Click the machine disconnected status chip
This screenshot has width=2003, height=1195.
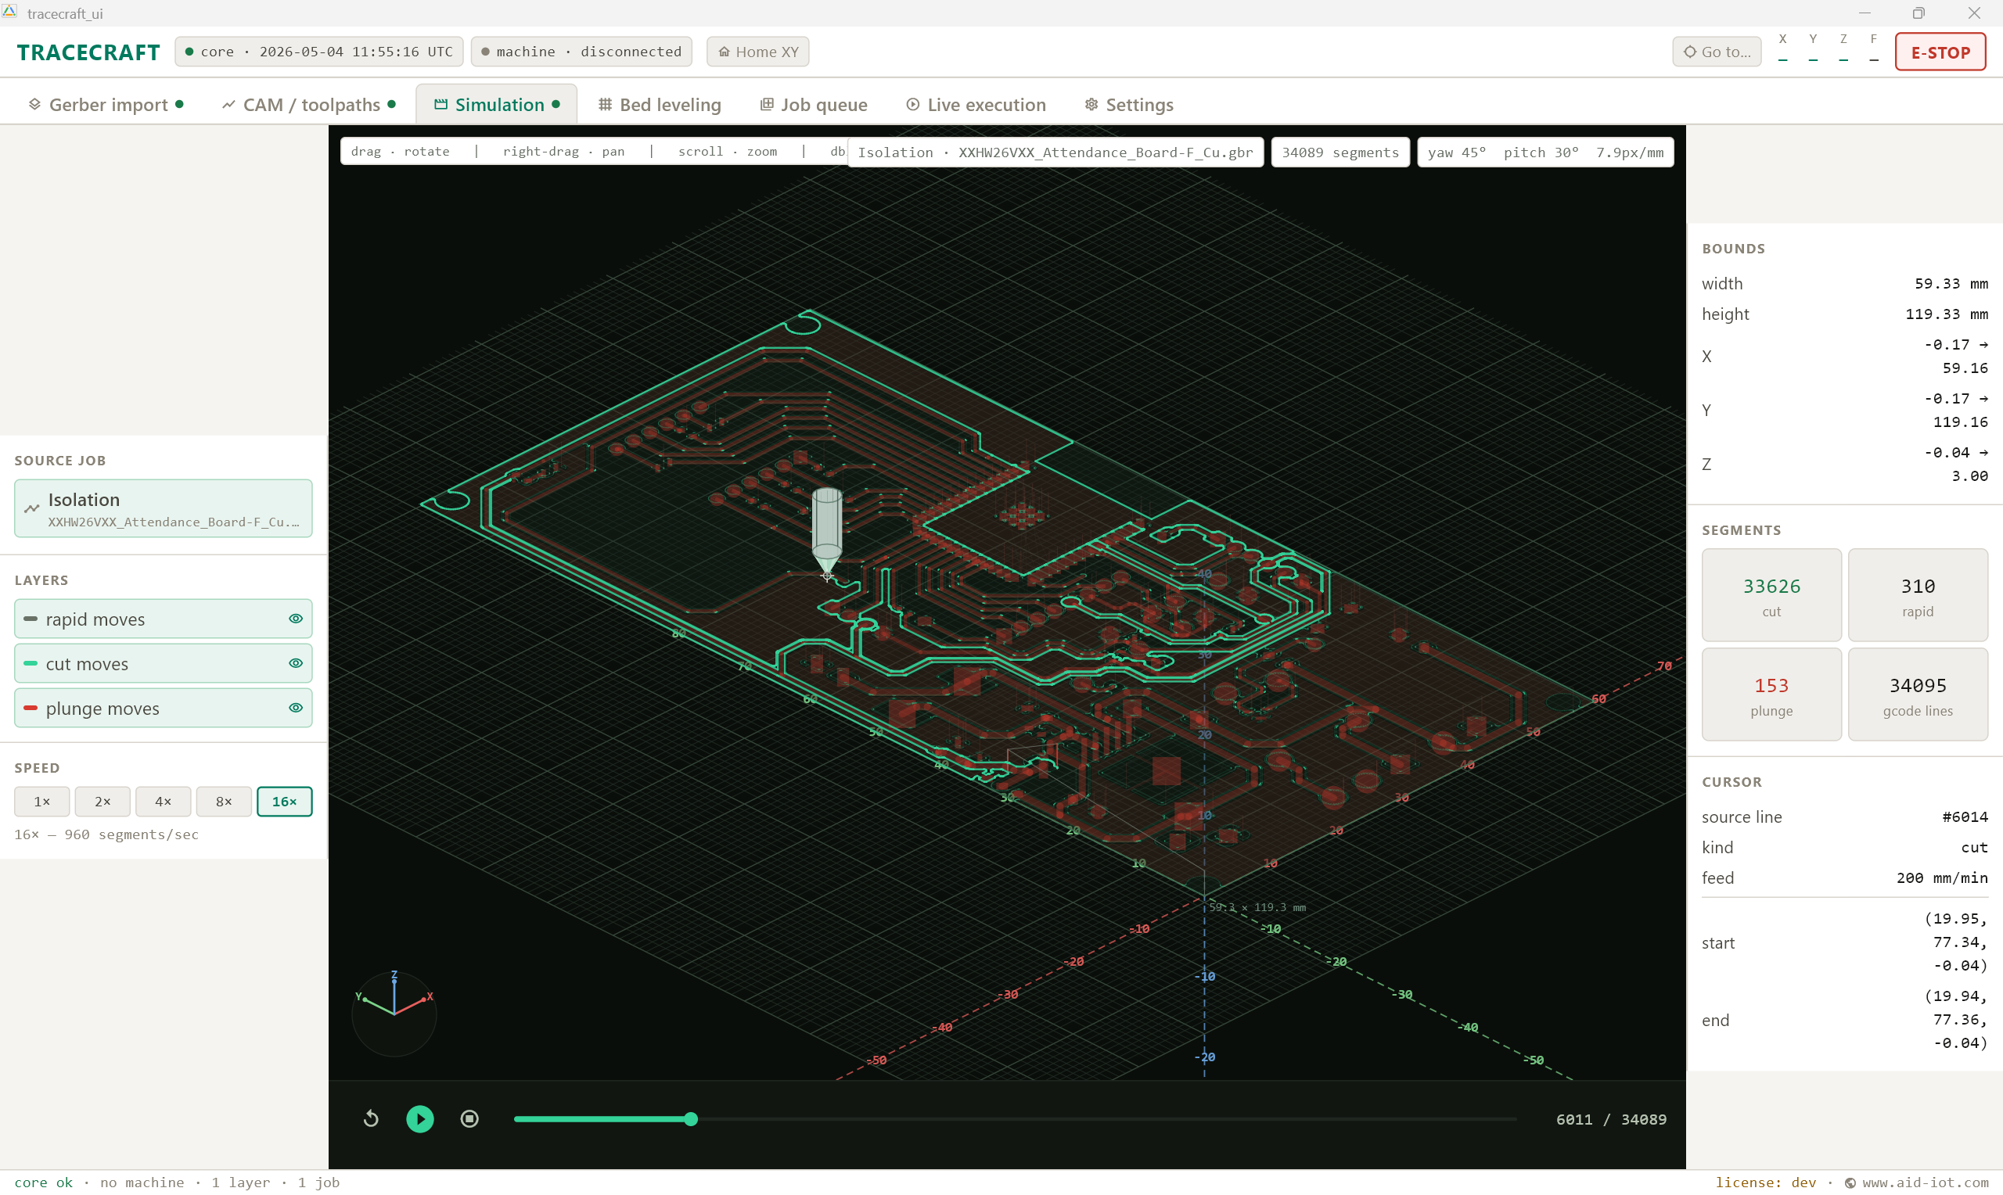[x=581, y=52]
